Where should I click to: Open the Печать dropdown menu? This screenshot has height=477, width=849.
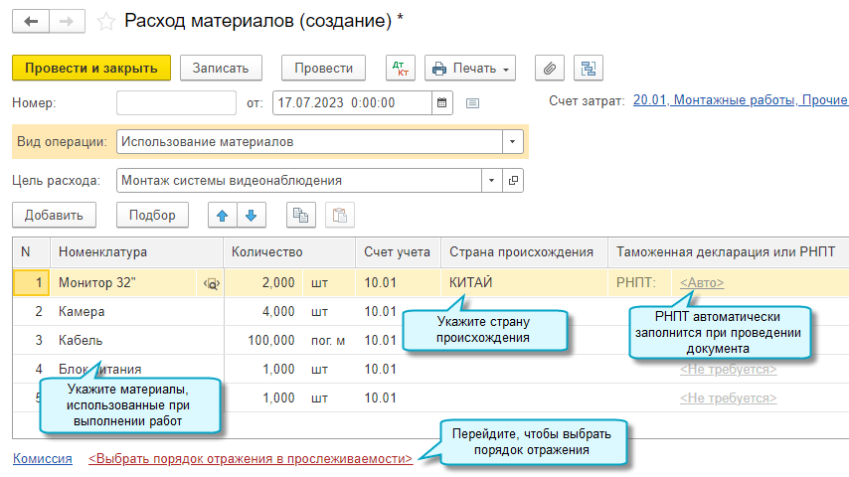[470, 68]
